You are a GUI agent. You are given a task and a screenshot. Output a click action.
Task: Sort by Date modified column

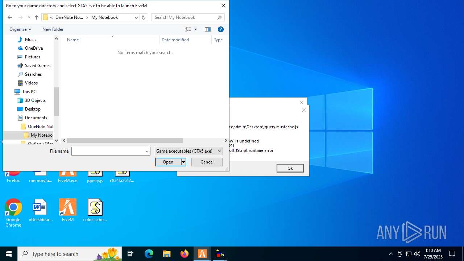point(175,40)
